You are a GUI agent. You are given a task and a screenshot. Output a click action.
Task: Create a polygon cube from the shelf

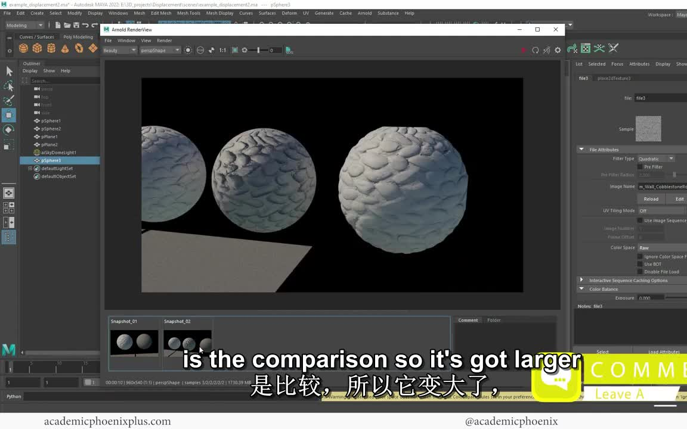pos(37,48)
